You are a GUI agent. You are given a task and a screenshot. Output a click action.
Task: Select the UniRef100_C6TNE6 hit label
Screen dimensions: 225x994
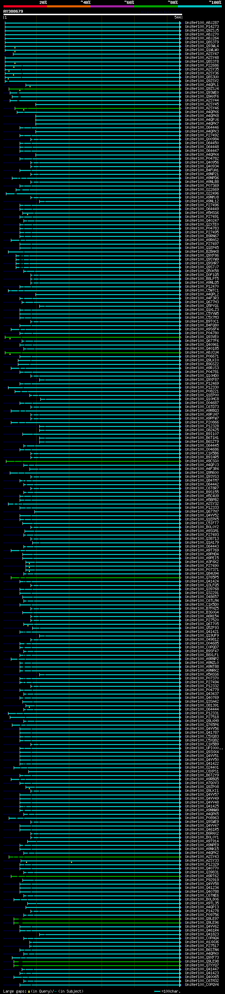pos(202,896)
